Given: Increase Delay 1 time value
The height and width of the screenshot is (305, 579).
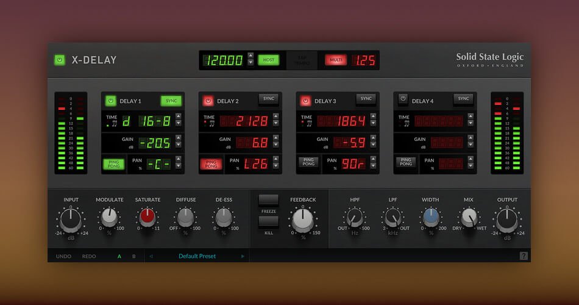Looking at the screenshot, I should pyautogui.click(x=179, y=116).
